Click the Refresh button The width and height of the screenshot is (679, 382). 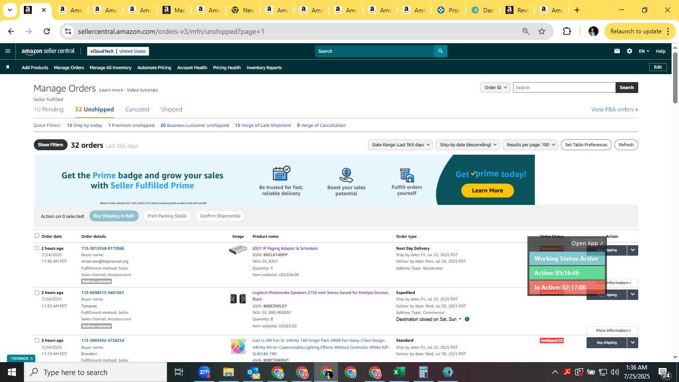coord(626,145)
